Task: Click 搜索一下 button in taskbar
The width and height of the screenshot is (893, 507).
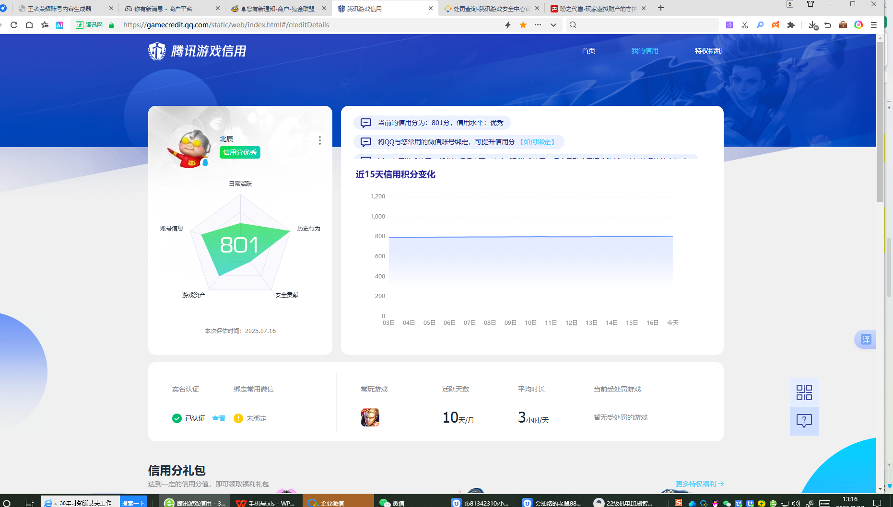Action: pos(133,503)
